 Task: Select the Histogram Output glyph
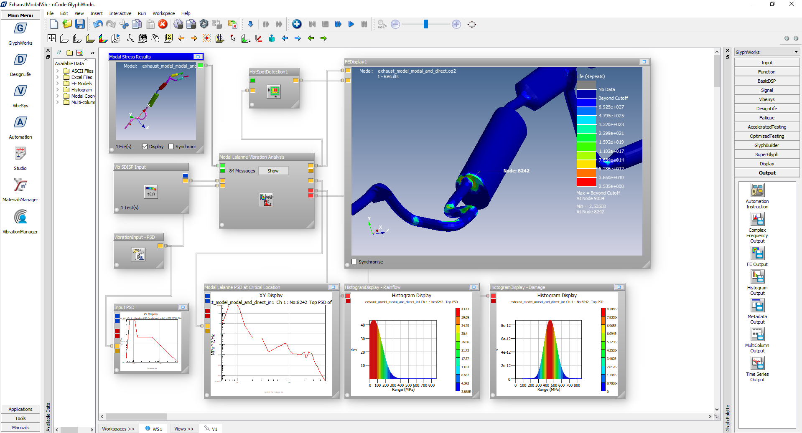pos(757,277)
